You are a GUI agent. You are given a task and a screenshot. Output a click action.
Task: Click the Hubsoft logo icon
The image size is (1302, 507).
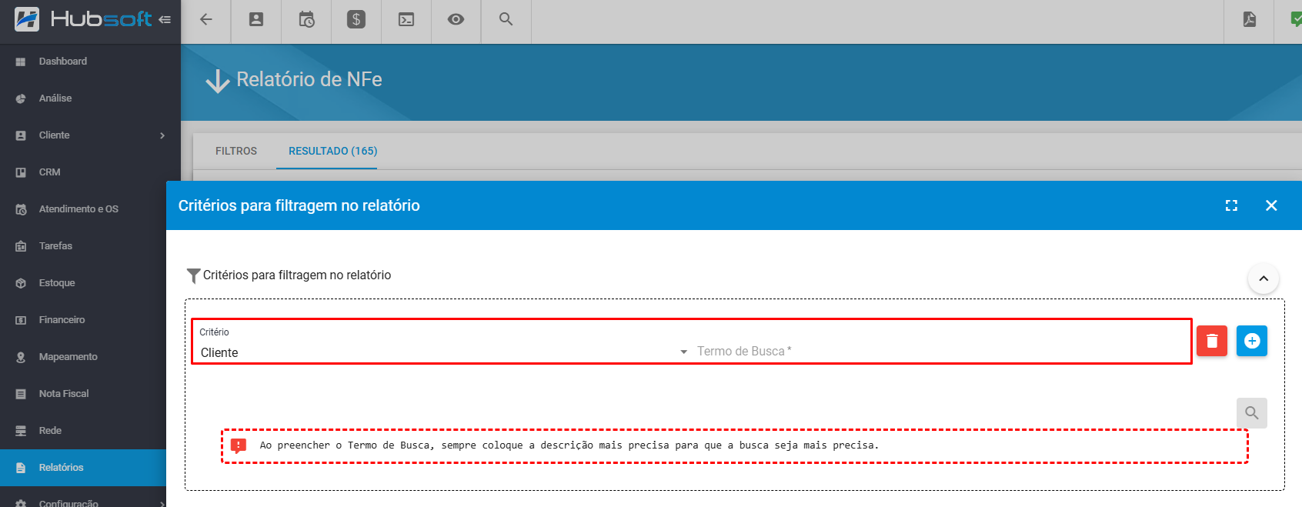coord(27,19)
